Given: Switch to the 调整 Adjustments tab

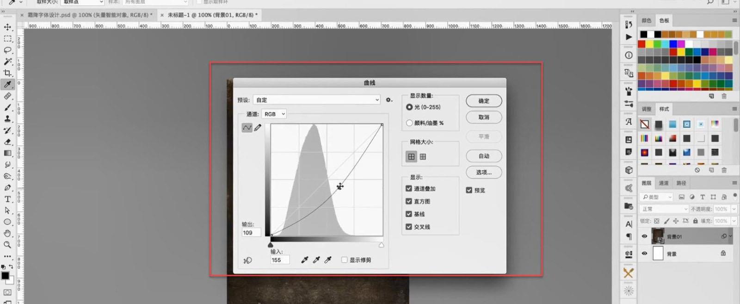Looking at the screenshot, I should [646, 109].
